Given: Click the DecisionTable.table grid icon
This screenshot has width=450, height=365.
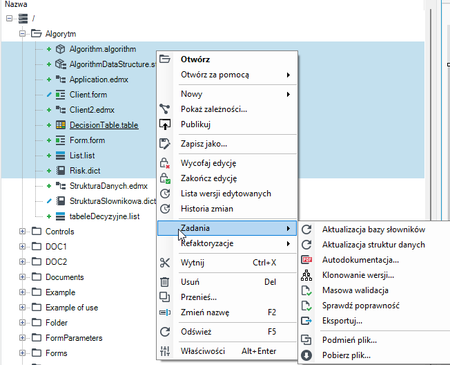Looking at the screenshot, I should point(61,125).
